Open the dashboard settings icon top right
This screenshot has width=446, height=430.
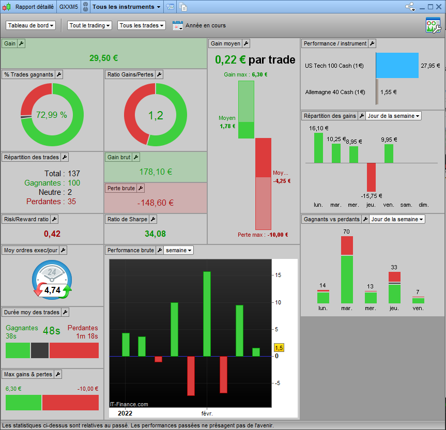pos(433,25)
